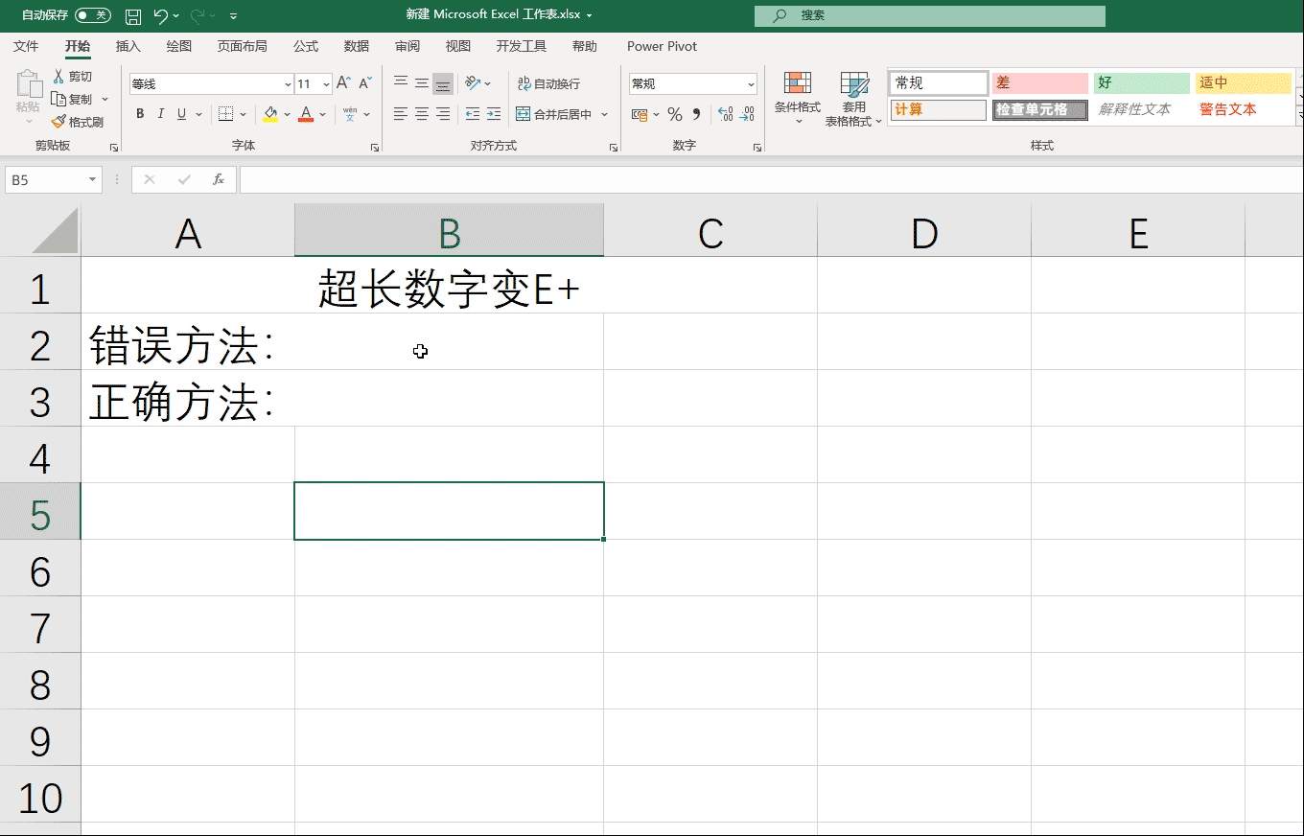Click the Save icon in title bar
This screenshot has width=1304, height=836.
[x=133, y=16]
